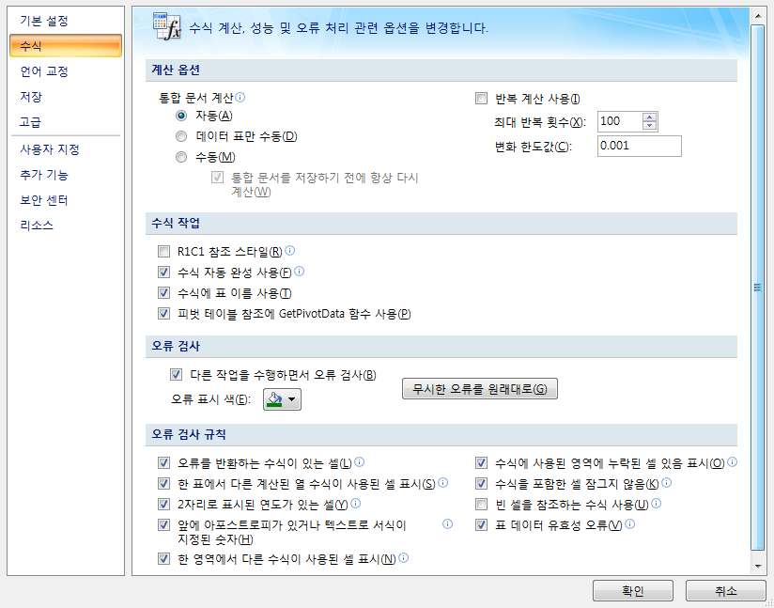Screen dimensions: 774x608
Task: Open the 오류 표시 색 color dropdown
Action: click(x=283, y=399)
